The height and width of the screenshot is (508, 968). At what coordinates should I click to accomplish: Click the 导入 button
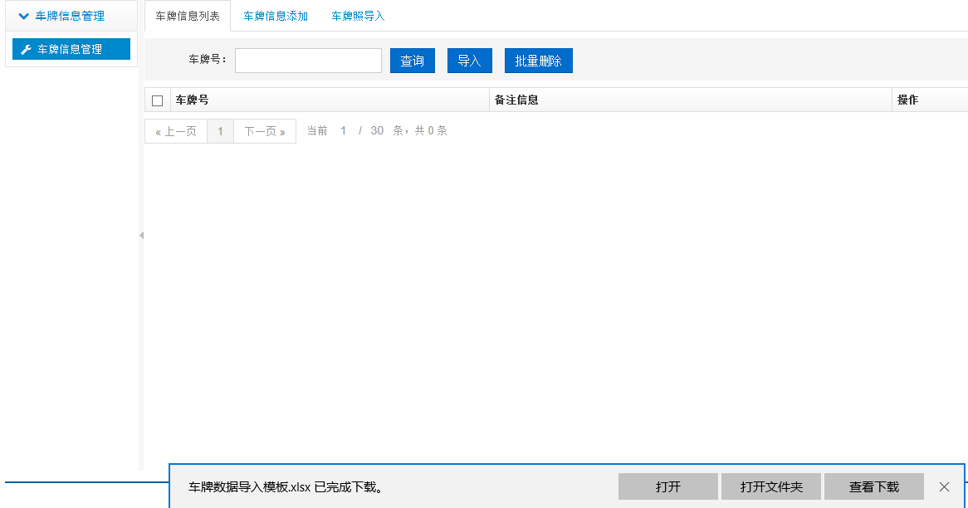click(469, 61)
